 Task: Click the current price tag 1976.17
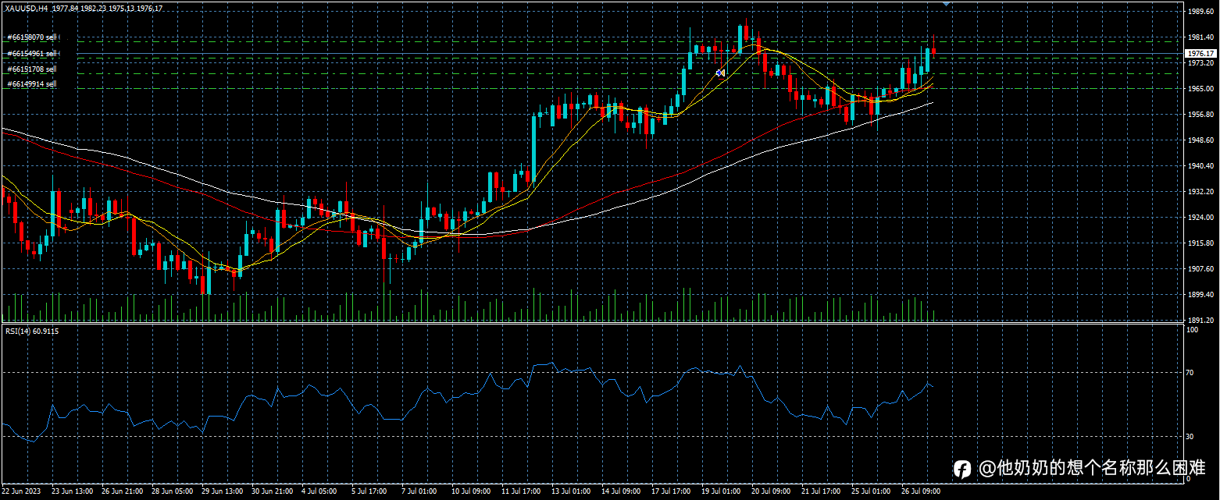[x=1201, y=54]
